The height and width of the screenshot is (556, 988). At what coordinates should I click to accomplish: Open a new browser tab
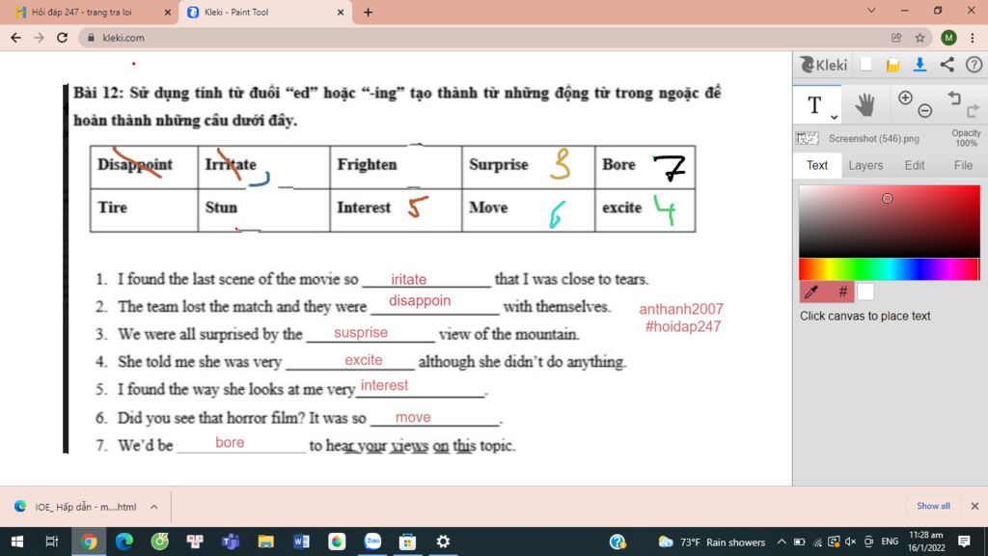coord(368,12)
